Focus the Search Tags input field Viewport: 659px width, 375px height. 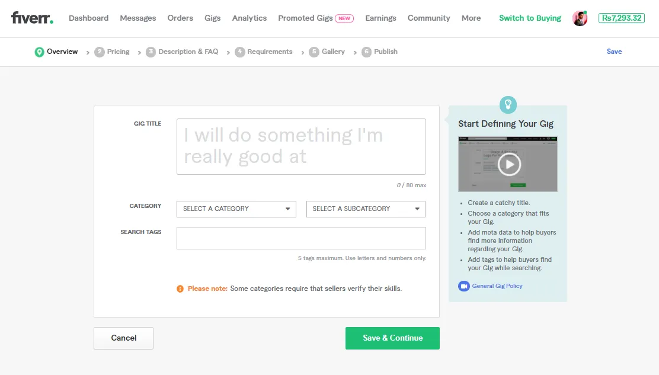(301, 238)
